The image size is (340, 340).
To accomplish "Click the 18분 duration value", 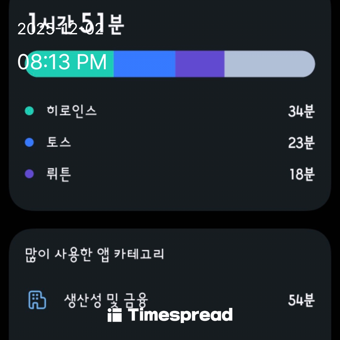I will [302, 174].
